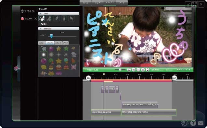Jump forward to end of playback

tap(148, 70)
